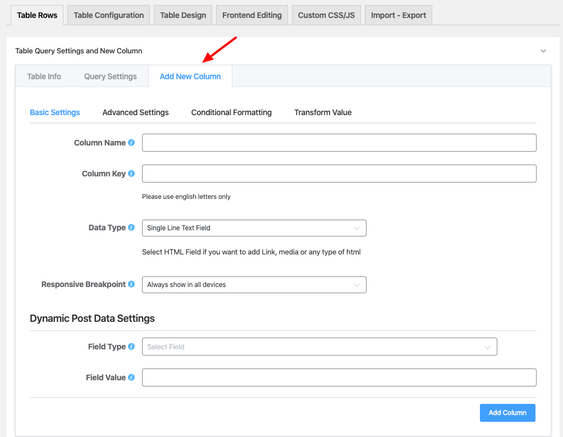Open the Import - Export tab
The height and width of the screenshot is (437, 563).
[x=398, y=15]
